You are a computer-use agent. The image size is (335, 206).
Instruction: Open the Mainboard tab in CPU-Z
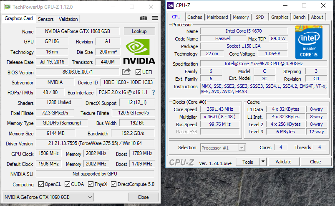tap(217, 17)
